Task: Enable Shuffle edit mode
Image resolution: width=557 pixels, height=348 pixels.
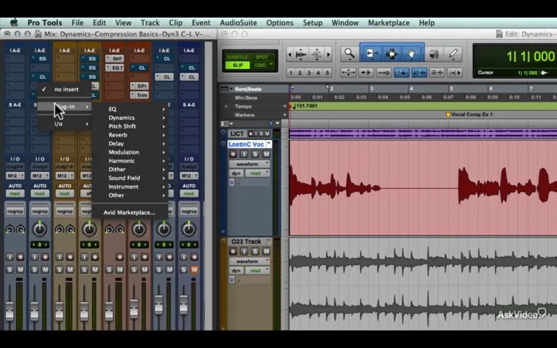Action: [238, 57]
